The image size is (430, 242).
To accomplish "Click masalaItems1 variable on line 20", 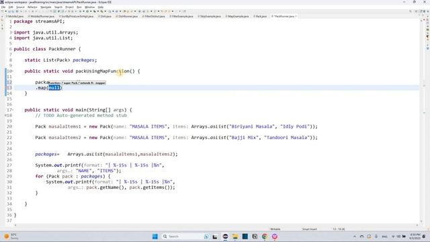I will (x=64, y=126).
